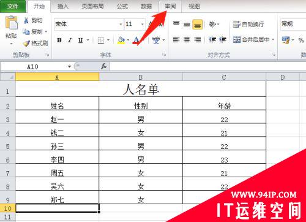This screenshot has width=306, height=222.
Task: Click the Copy (复制) icon
Action: click(x=26, y=32)
